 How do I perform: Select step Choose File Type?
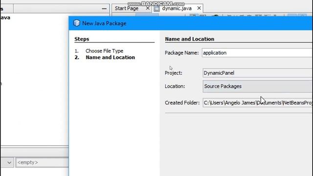tap(104, 51)
